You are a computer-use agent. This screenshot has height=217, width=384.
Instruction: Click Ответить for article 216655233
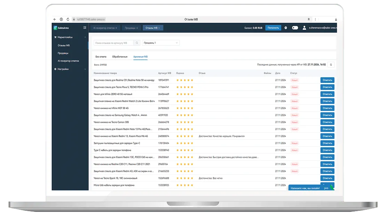pyautogui.click(x=327, y=171)
